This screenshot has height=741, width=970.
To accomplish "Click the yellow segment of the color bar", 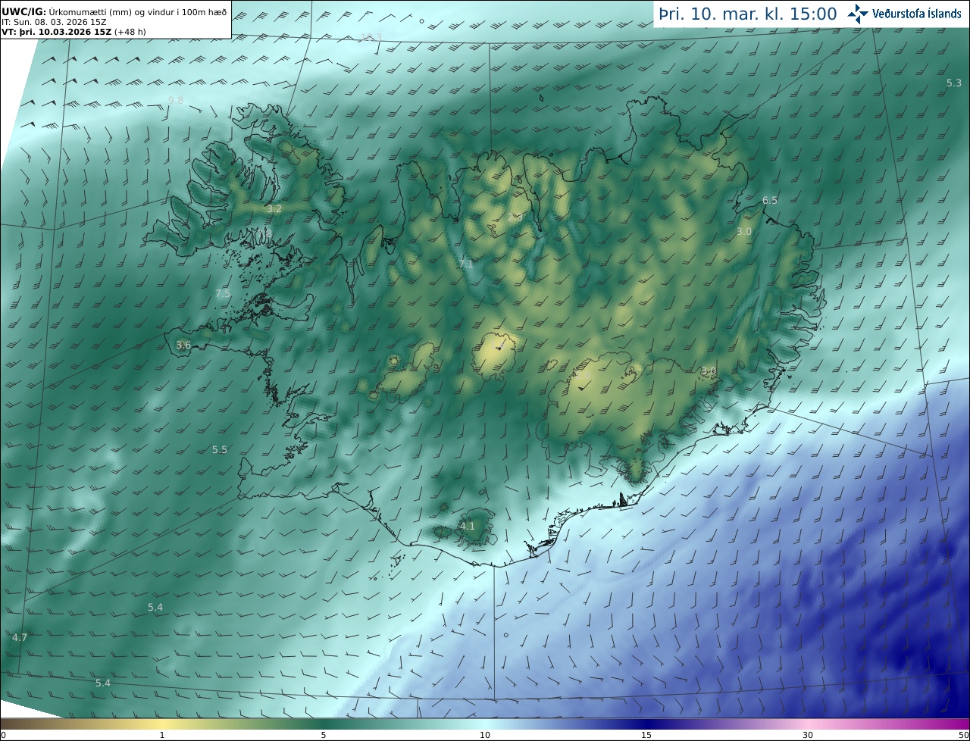I will pos(163,724).
